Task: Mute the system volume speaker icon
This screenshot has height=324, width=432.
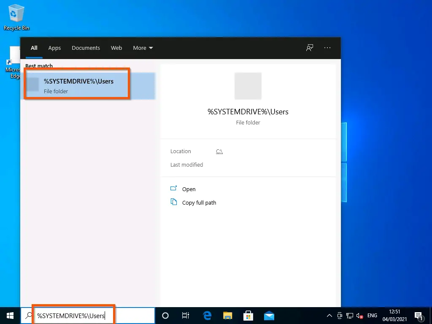Action: pos(359,315)
